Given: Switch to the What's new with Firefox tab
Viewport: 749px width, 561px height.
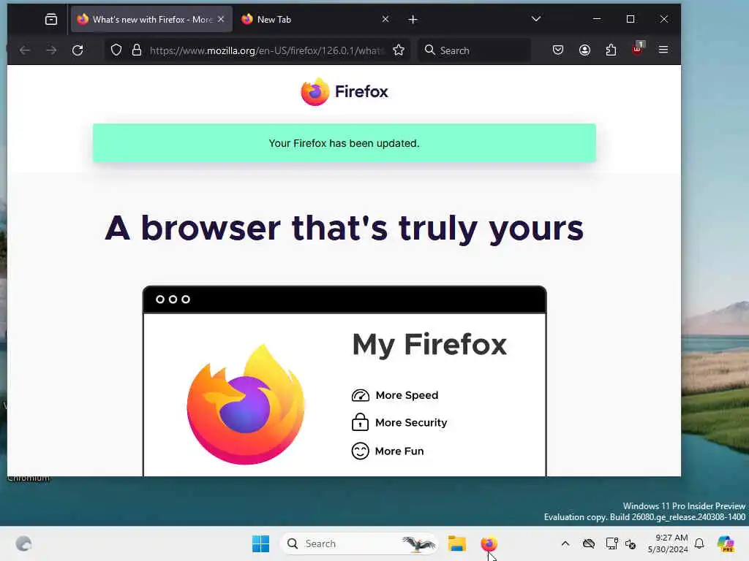Looking at the screenshot, I should tap(151, 19).
